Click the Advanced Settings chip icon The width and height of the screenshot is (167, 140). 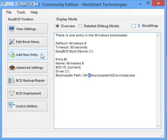point(12,67)
